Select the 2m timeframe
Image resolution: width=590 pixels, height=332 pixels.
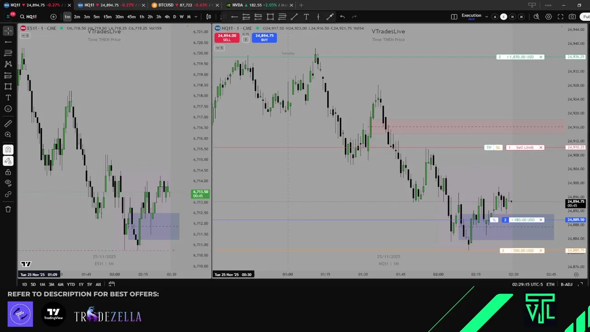pos(77,17)
